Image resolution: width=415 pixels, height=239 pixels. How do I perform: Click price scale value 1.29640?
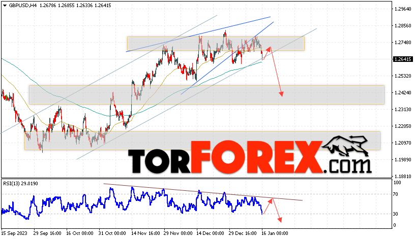(x=403, y=9)
